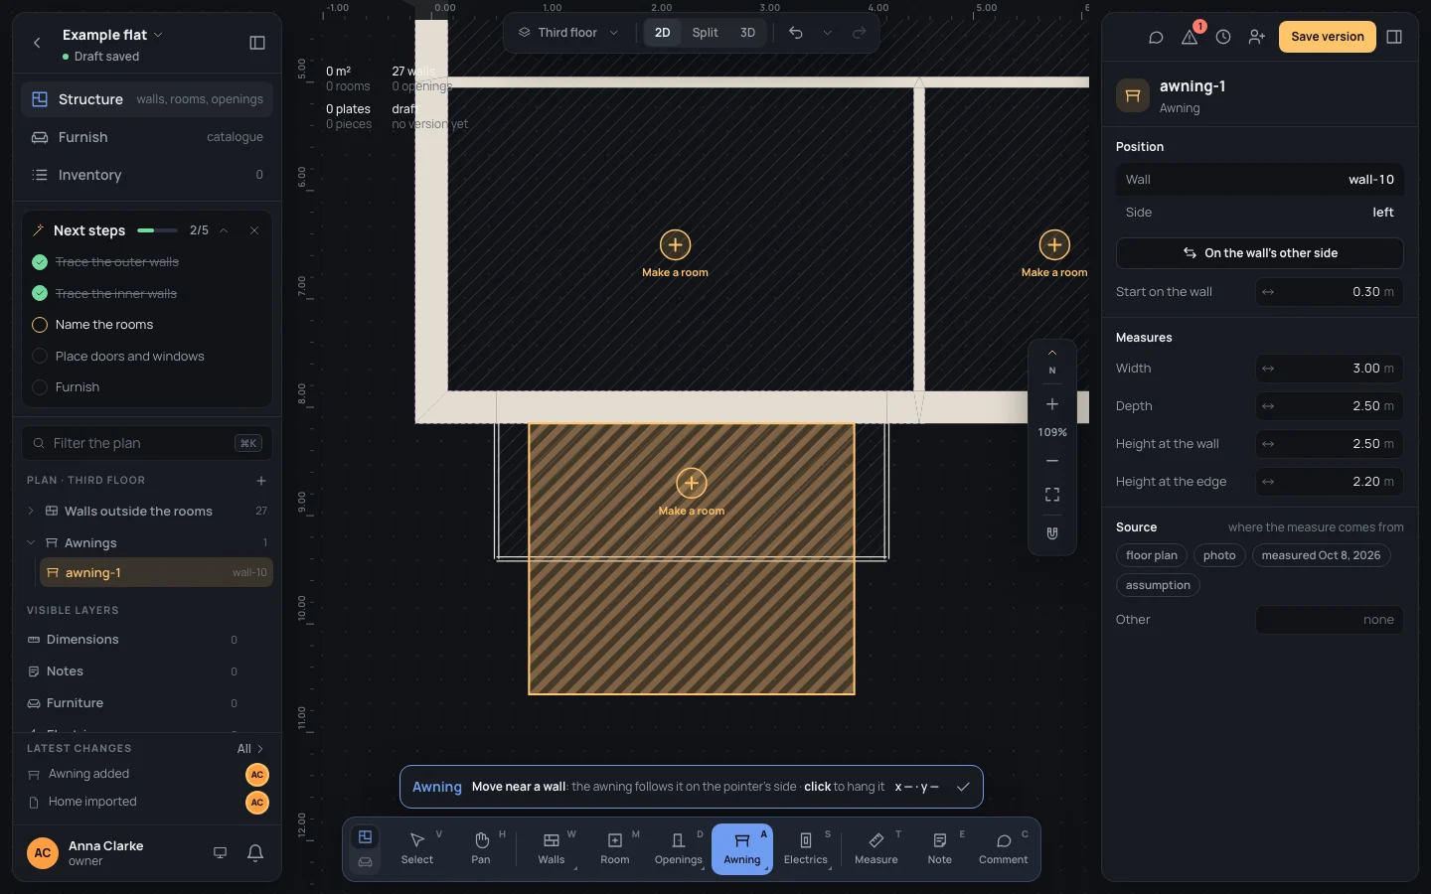Click the Next steps progress bar
The width and height of the screenshot is (1431, 894).
[x=157, y=230]
